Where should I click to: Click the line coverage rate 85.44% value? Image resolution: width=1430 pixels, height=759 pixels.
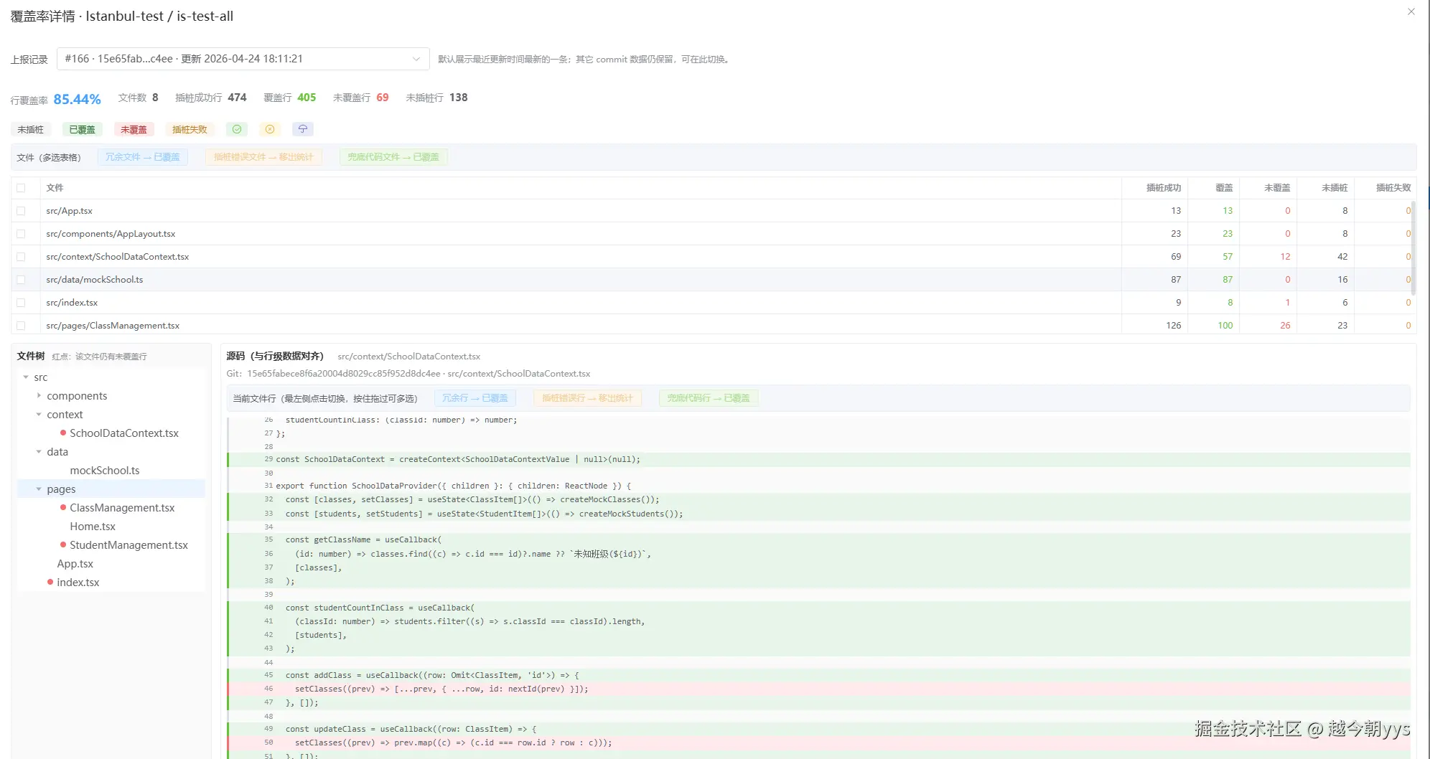point(77,99)
